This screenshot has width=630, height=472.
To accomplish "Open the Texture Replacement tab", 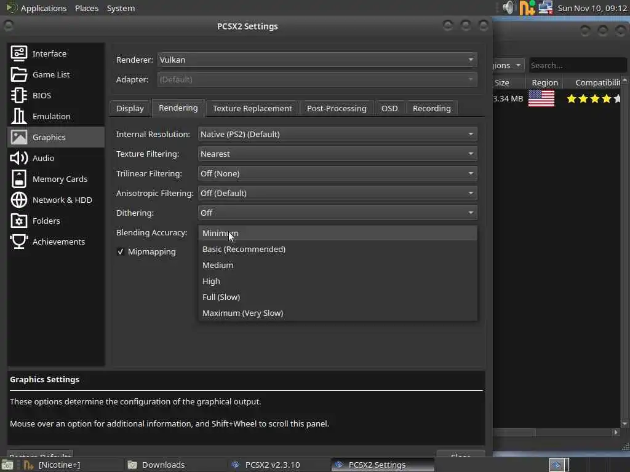I will click(x=252, y=108).
